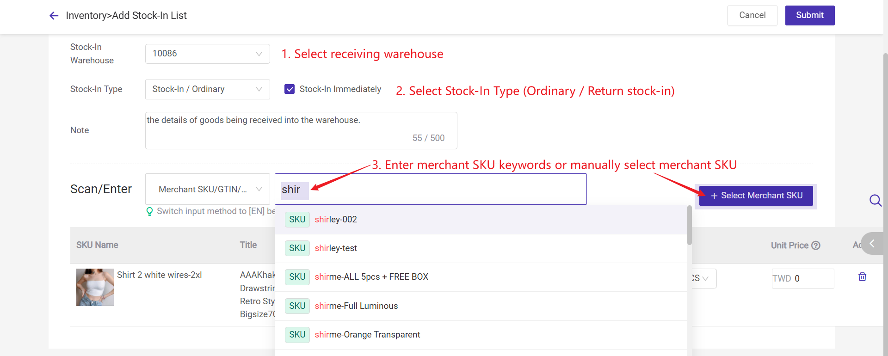
Task: Select the shirme-Full Luminous suggestion
Action: [356, 306]
